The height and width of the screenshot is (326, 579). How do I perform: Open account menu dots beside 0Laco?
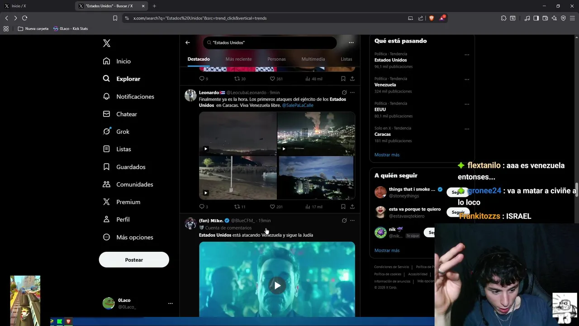[171, 303]
